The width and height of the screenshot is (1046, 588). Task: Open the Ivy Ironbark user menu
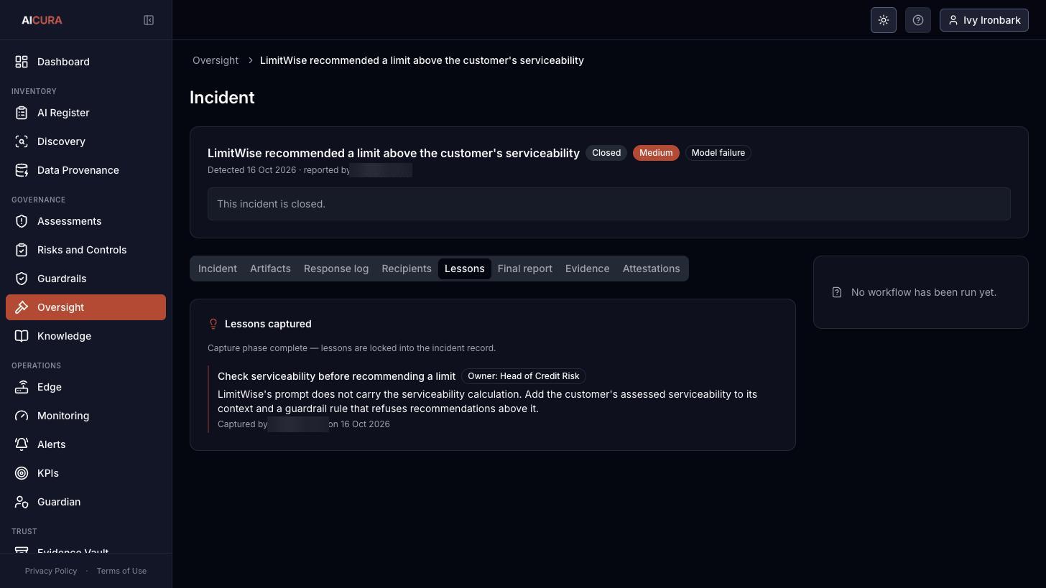tap(984, 20)
